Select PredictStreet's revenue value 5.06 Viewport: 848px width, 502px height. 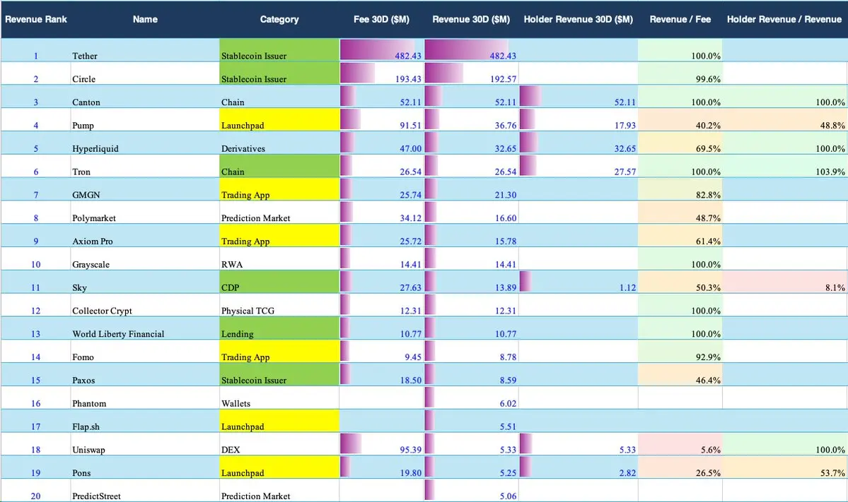[x=508, y=496]
